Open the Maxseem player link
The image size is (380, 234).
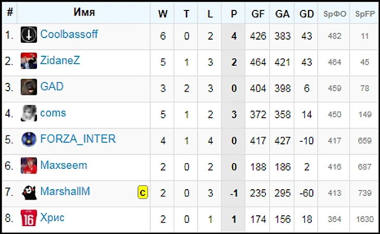point(64,165)
